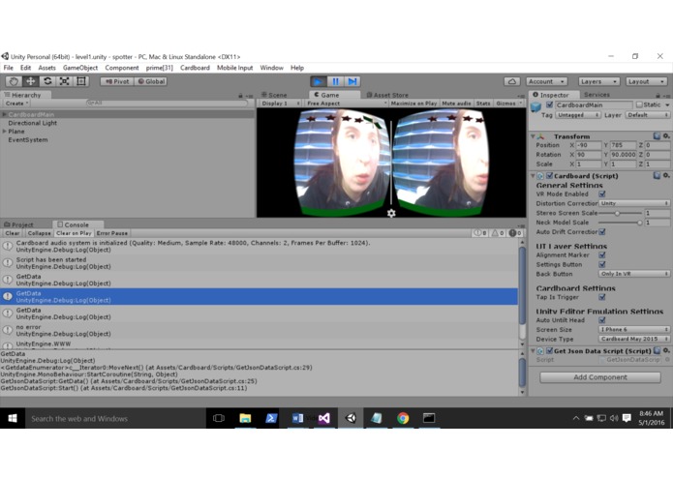Open Screen Size dropdown showing iPhone 6
673x478 pixels.
coord(634,329)
